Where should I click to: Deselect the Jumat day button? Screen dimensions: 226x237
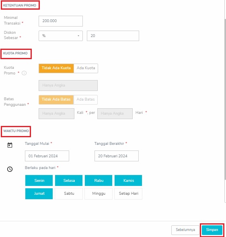(x=39, y=194)
